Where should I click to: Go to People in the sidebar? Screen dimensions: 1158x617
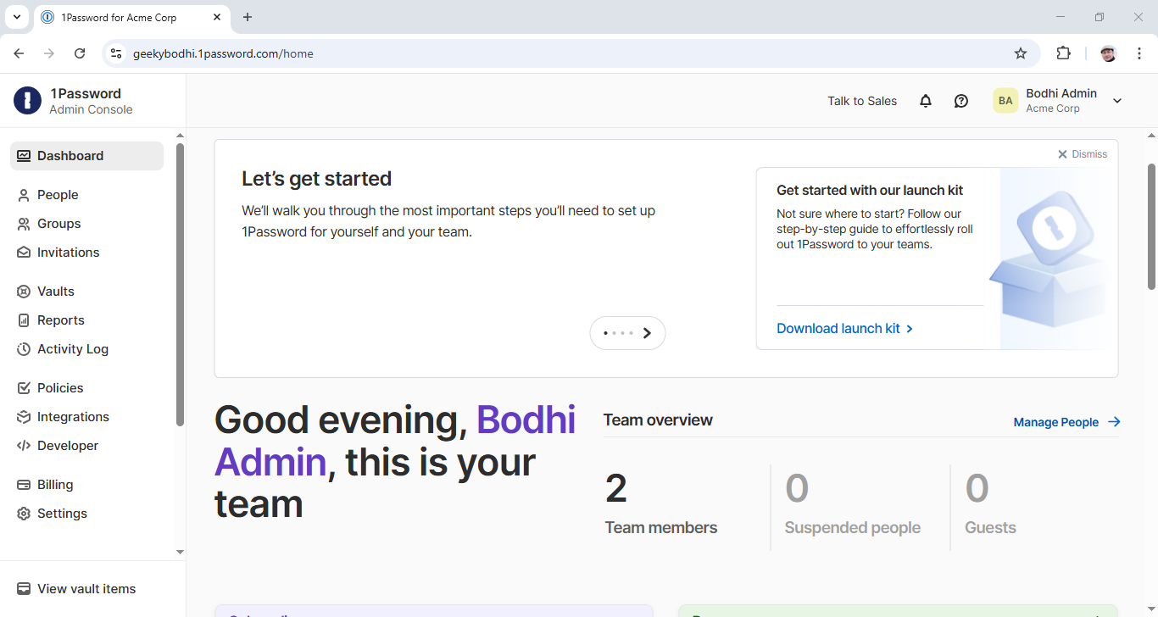coord(58,195)
